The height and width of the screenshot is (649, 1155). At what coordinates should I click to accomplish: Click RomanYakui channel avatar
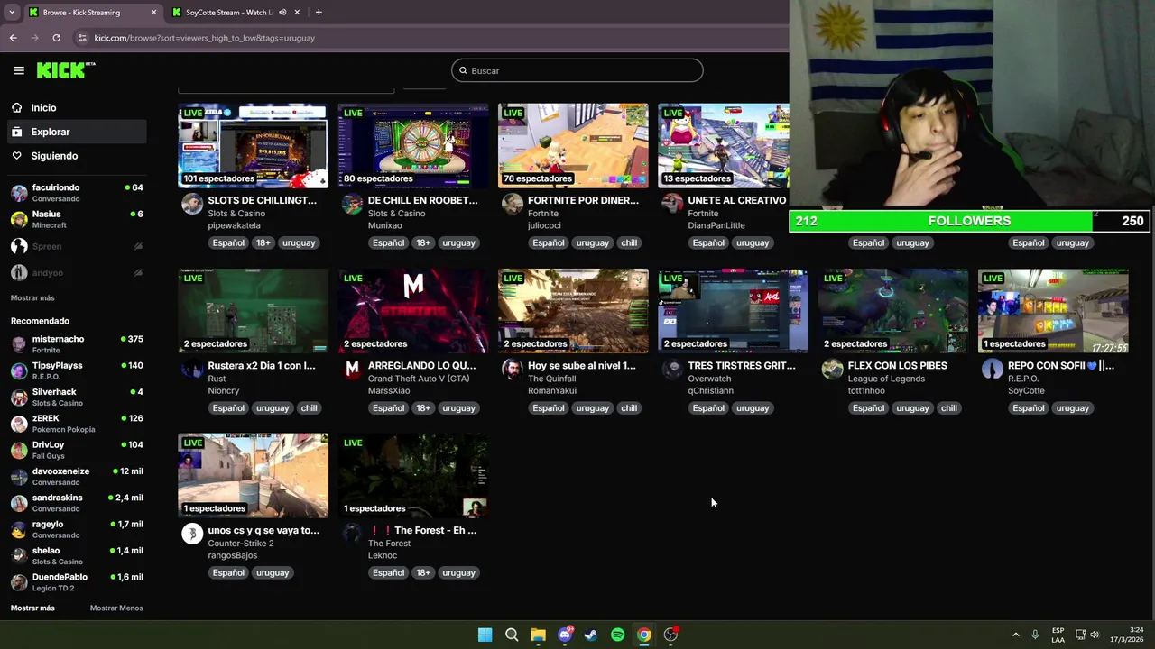pyautogui.click(x=512, y=369)
